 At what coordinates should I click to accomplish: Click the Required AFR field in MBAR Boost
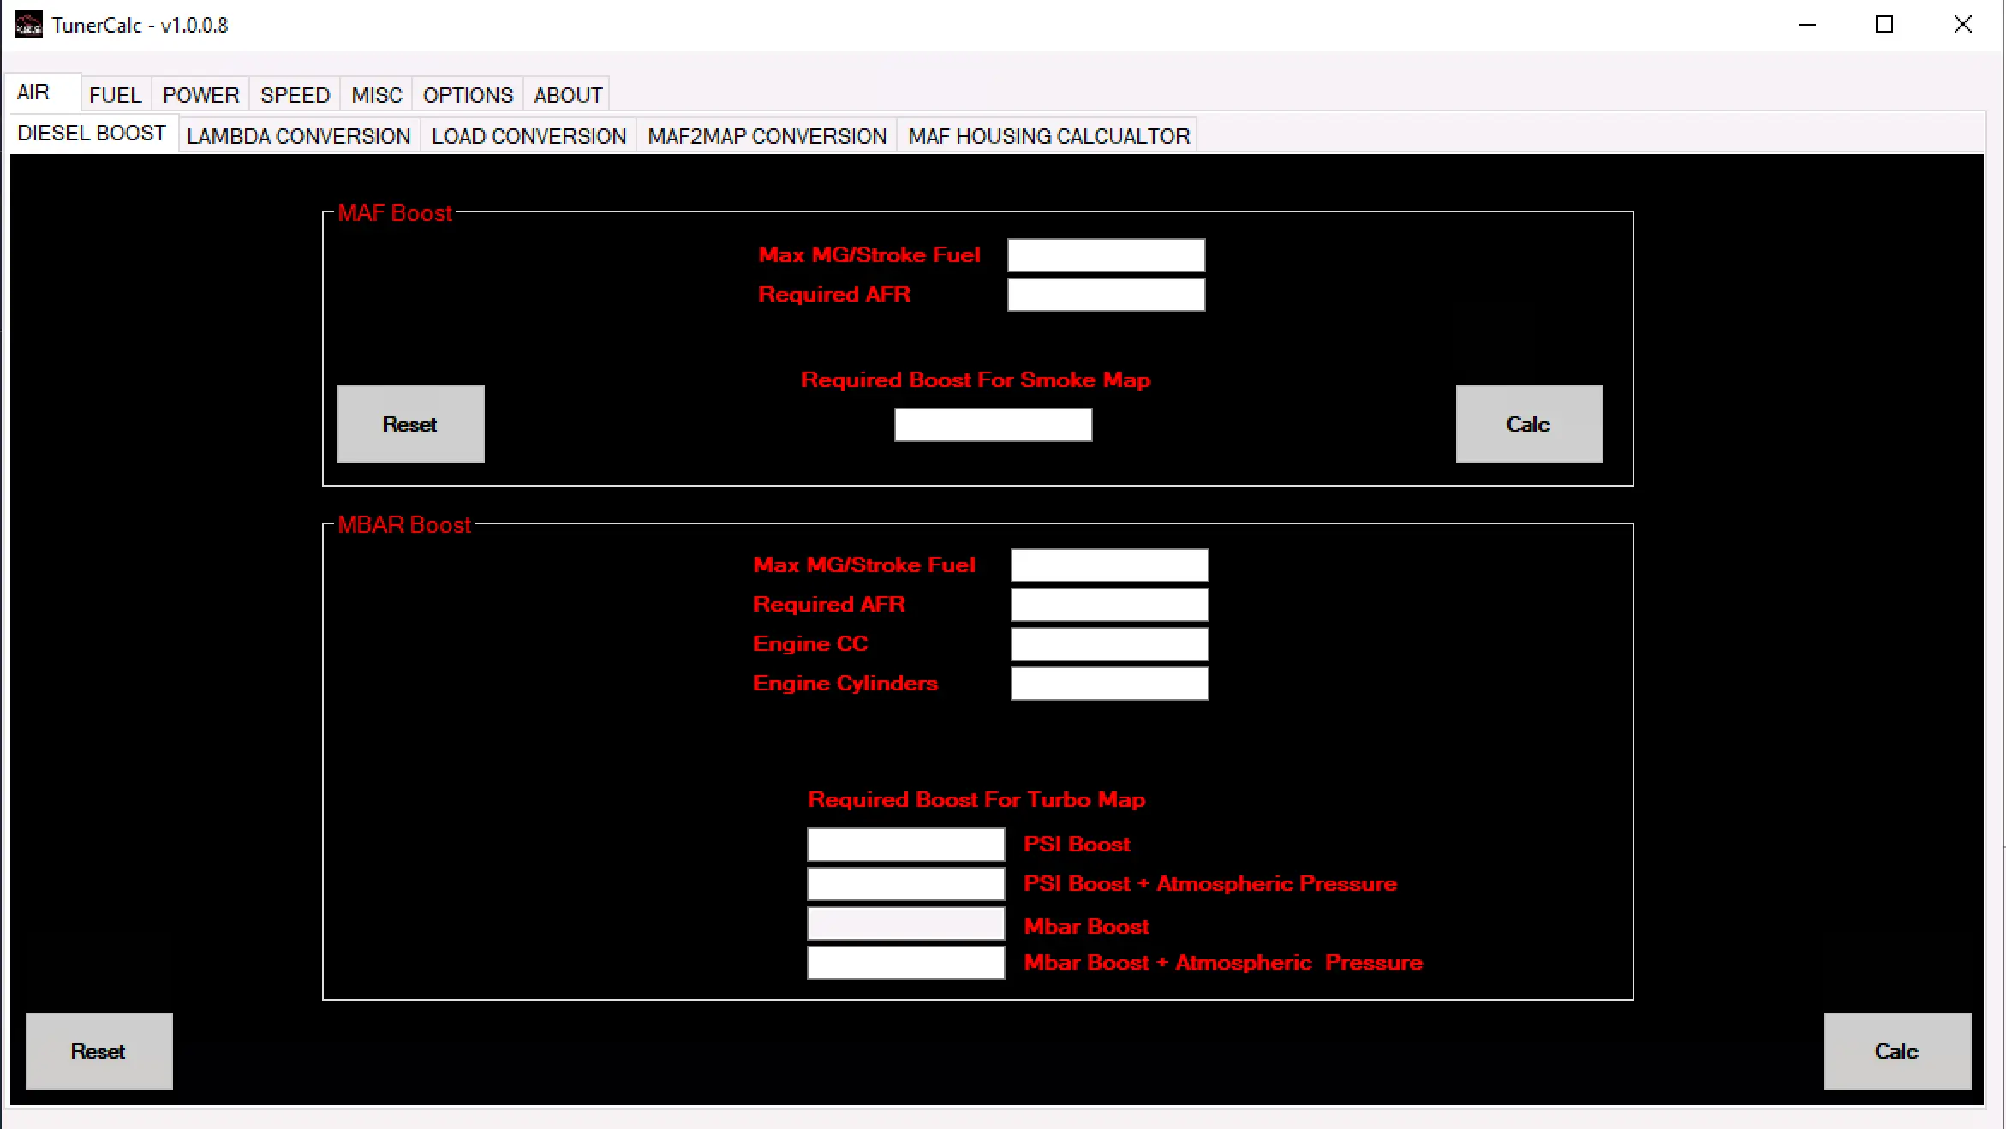1108,604
